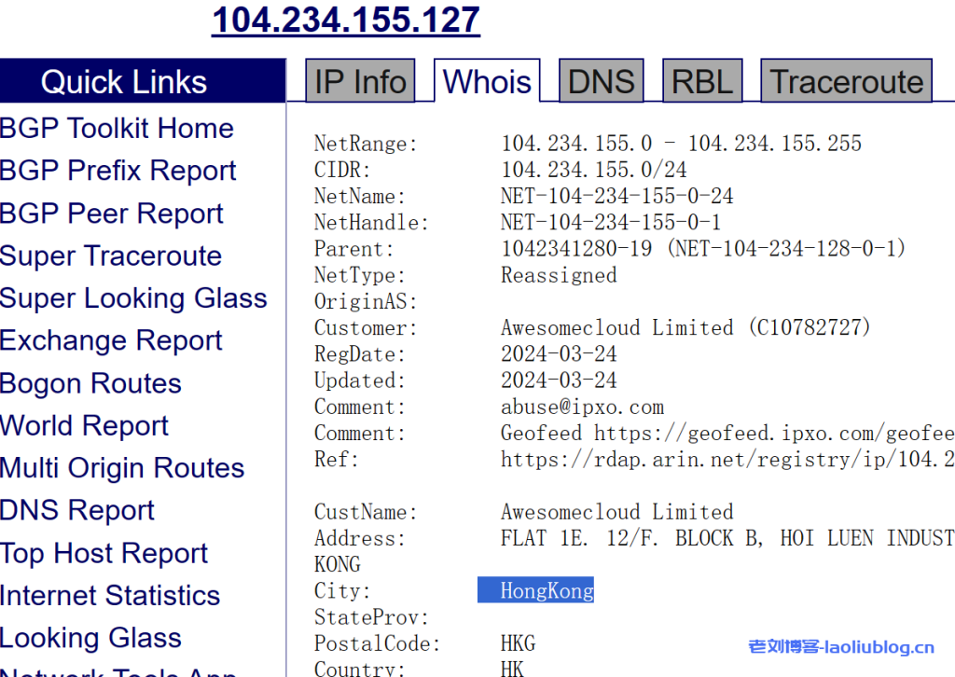This screenshot has width=955, height=677.
Task: Open the IP Info tab
Action: point(360,82)
